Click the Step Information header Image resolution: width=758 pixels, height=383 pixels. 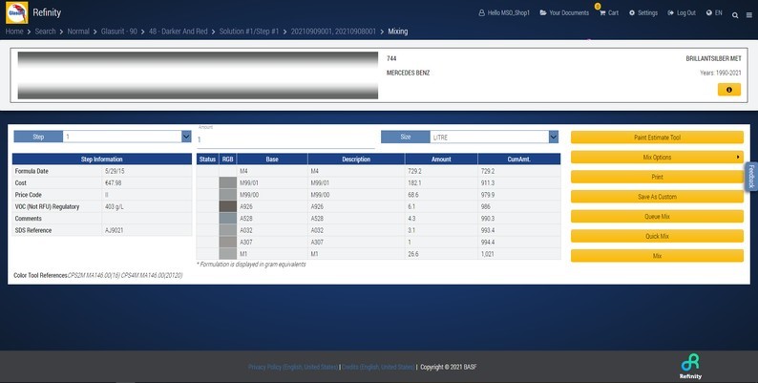[102, 160]
